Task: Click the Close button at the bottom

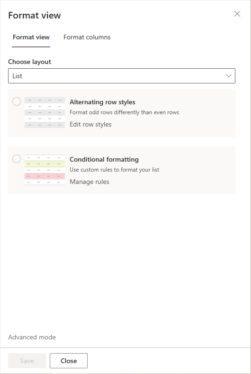Action: click(x=69, y=361)
